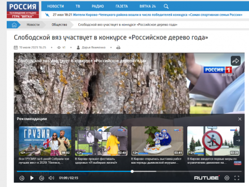Screen dimensions: 249x187
Task: Open the site search magnifier icon
Action: pos(166,6)
